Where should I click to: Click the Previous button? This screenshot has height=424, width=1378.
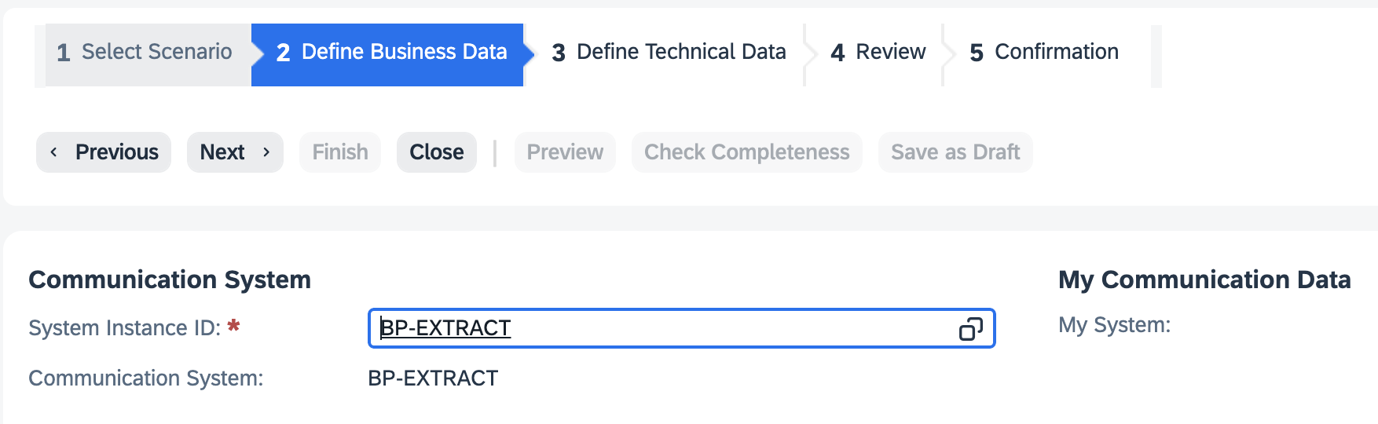coord(104,152)
